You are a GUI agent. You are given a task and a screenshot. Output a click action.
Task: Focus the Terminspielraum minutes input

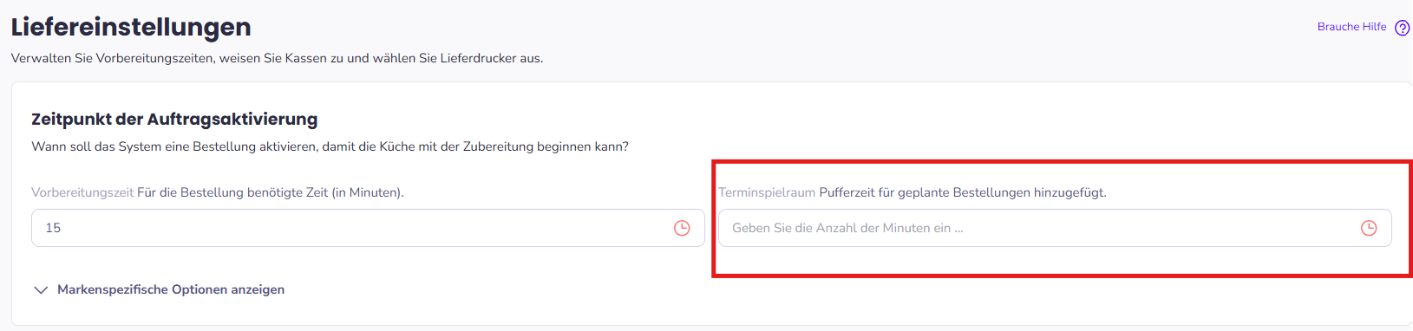tap(1055, 228)
